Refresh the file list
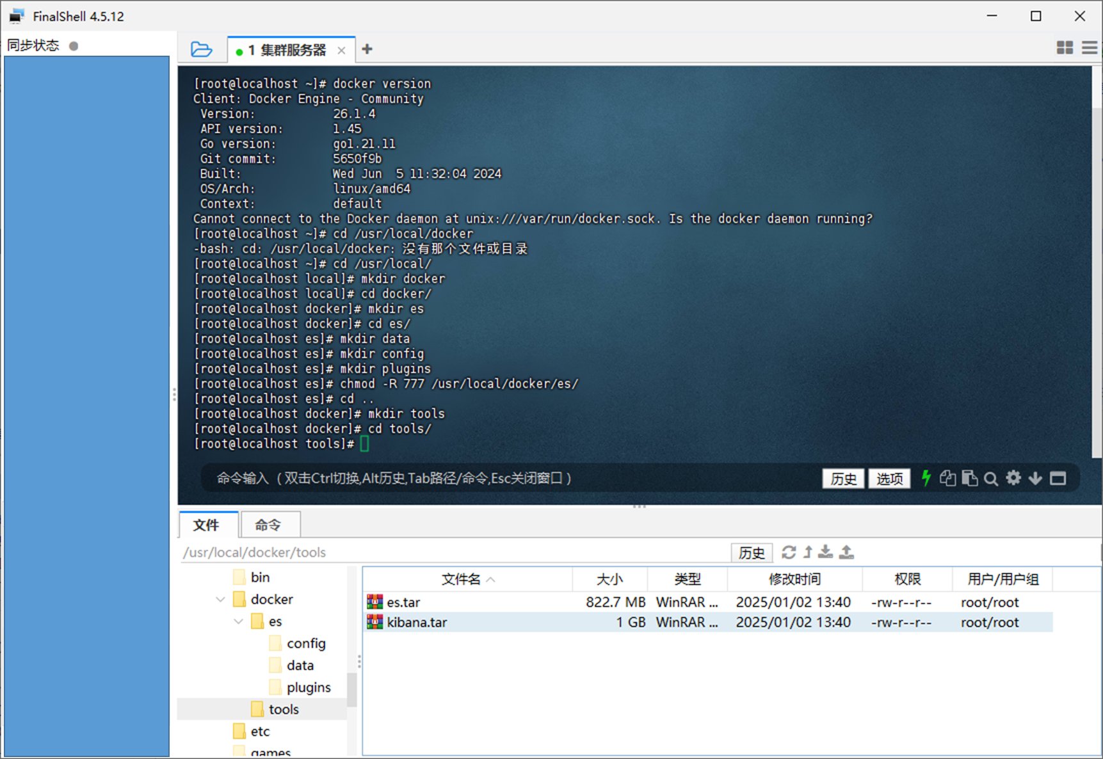The height and width of the screenshot is (759, 1103). point(789,552)
